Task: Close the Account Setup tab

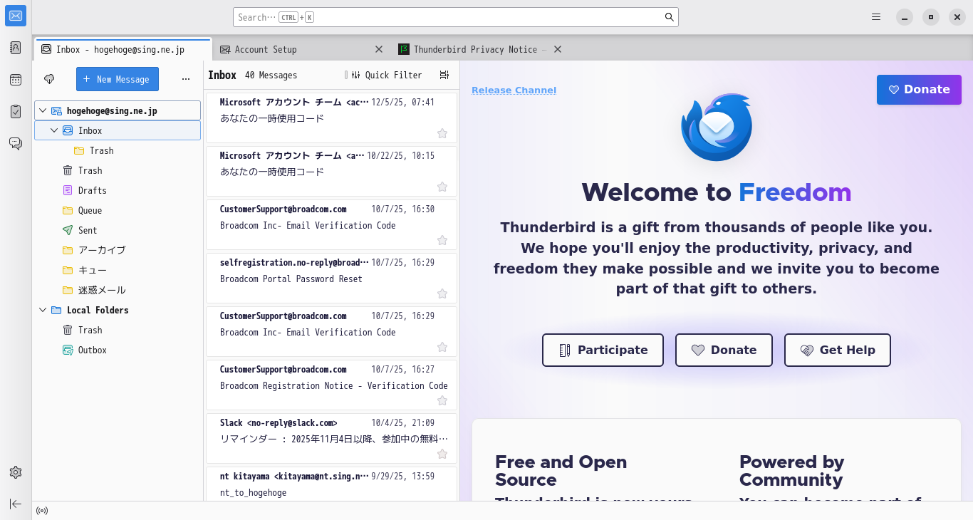Action: point(379,49)
